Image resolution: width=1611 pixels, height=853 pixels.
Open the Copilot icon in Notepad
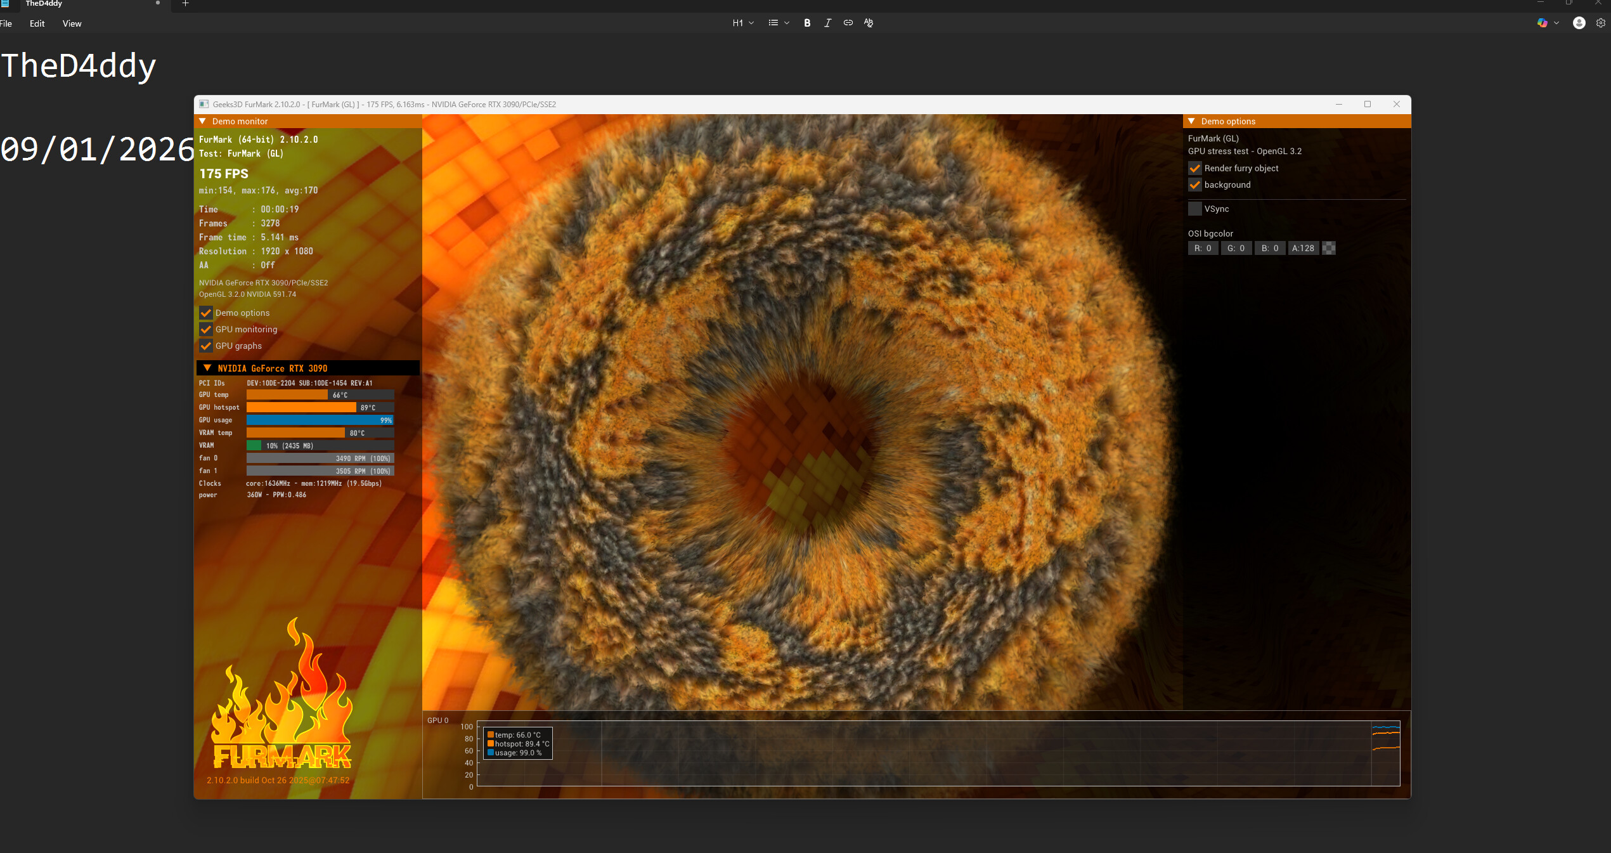[1542, 23]
